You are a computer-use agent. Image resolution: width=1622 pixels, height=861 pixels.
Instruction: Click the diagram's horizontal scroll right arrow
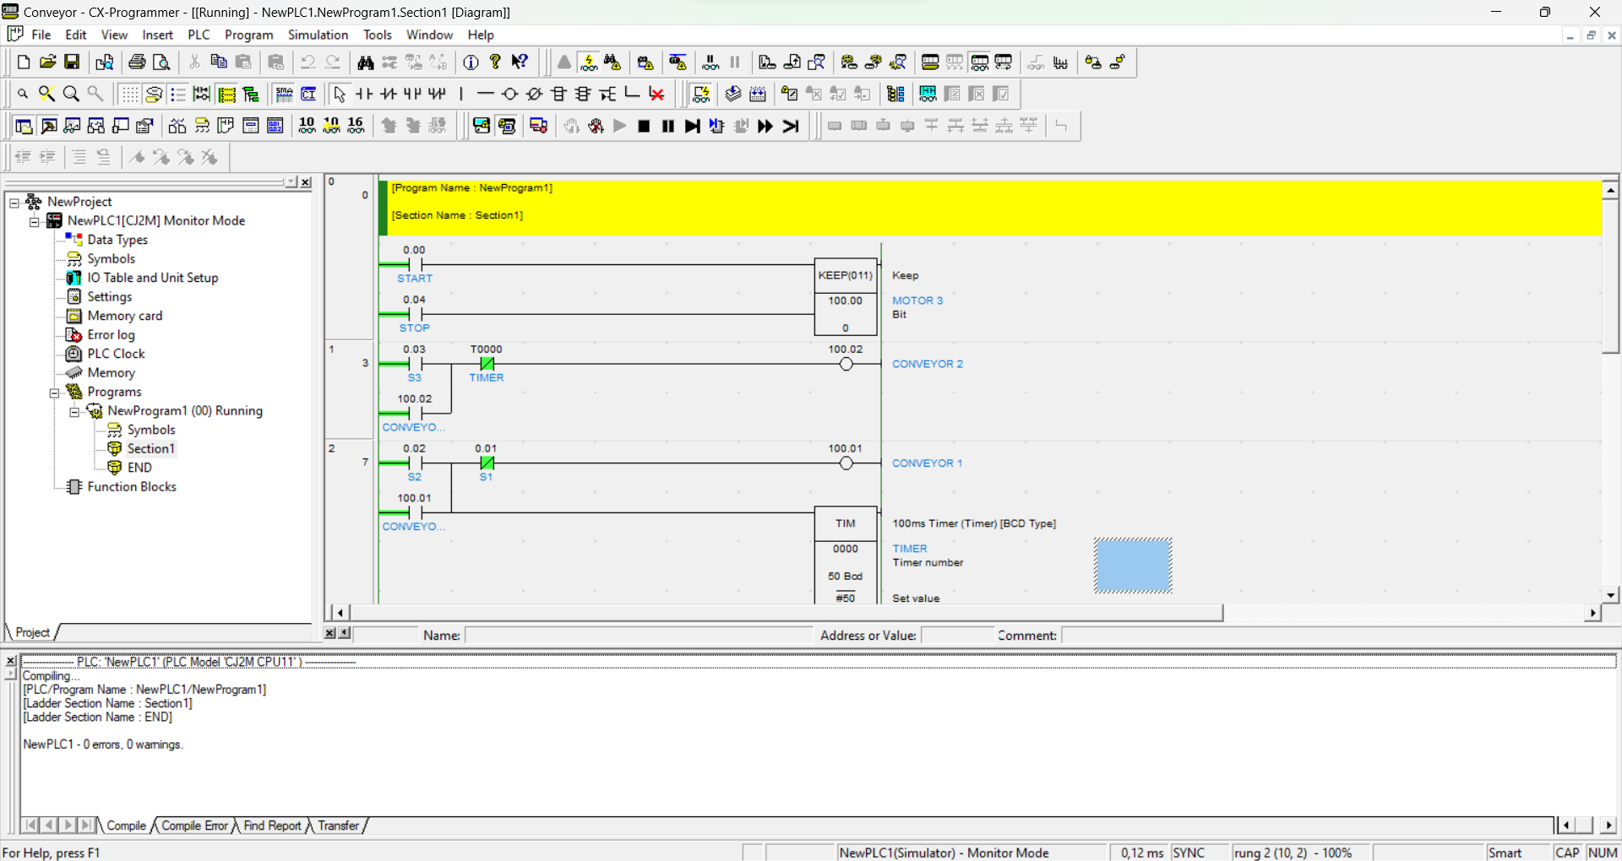tap(1593, 613)
